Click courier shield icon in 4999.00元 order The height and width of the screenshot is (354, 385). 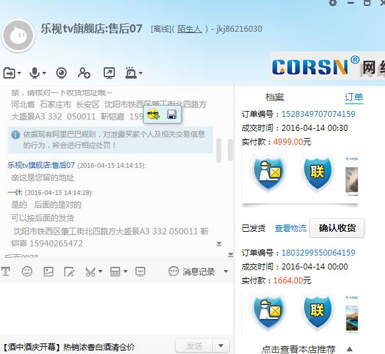268,173
